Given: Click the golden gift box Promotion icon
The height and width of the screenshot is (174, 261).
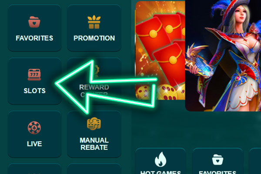Looking at the screenshot, I should click(x=94, y=22).
